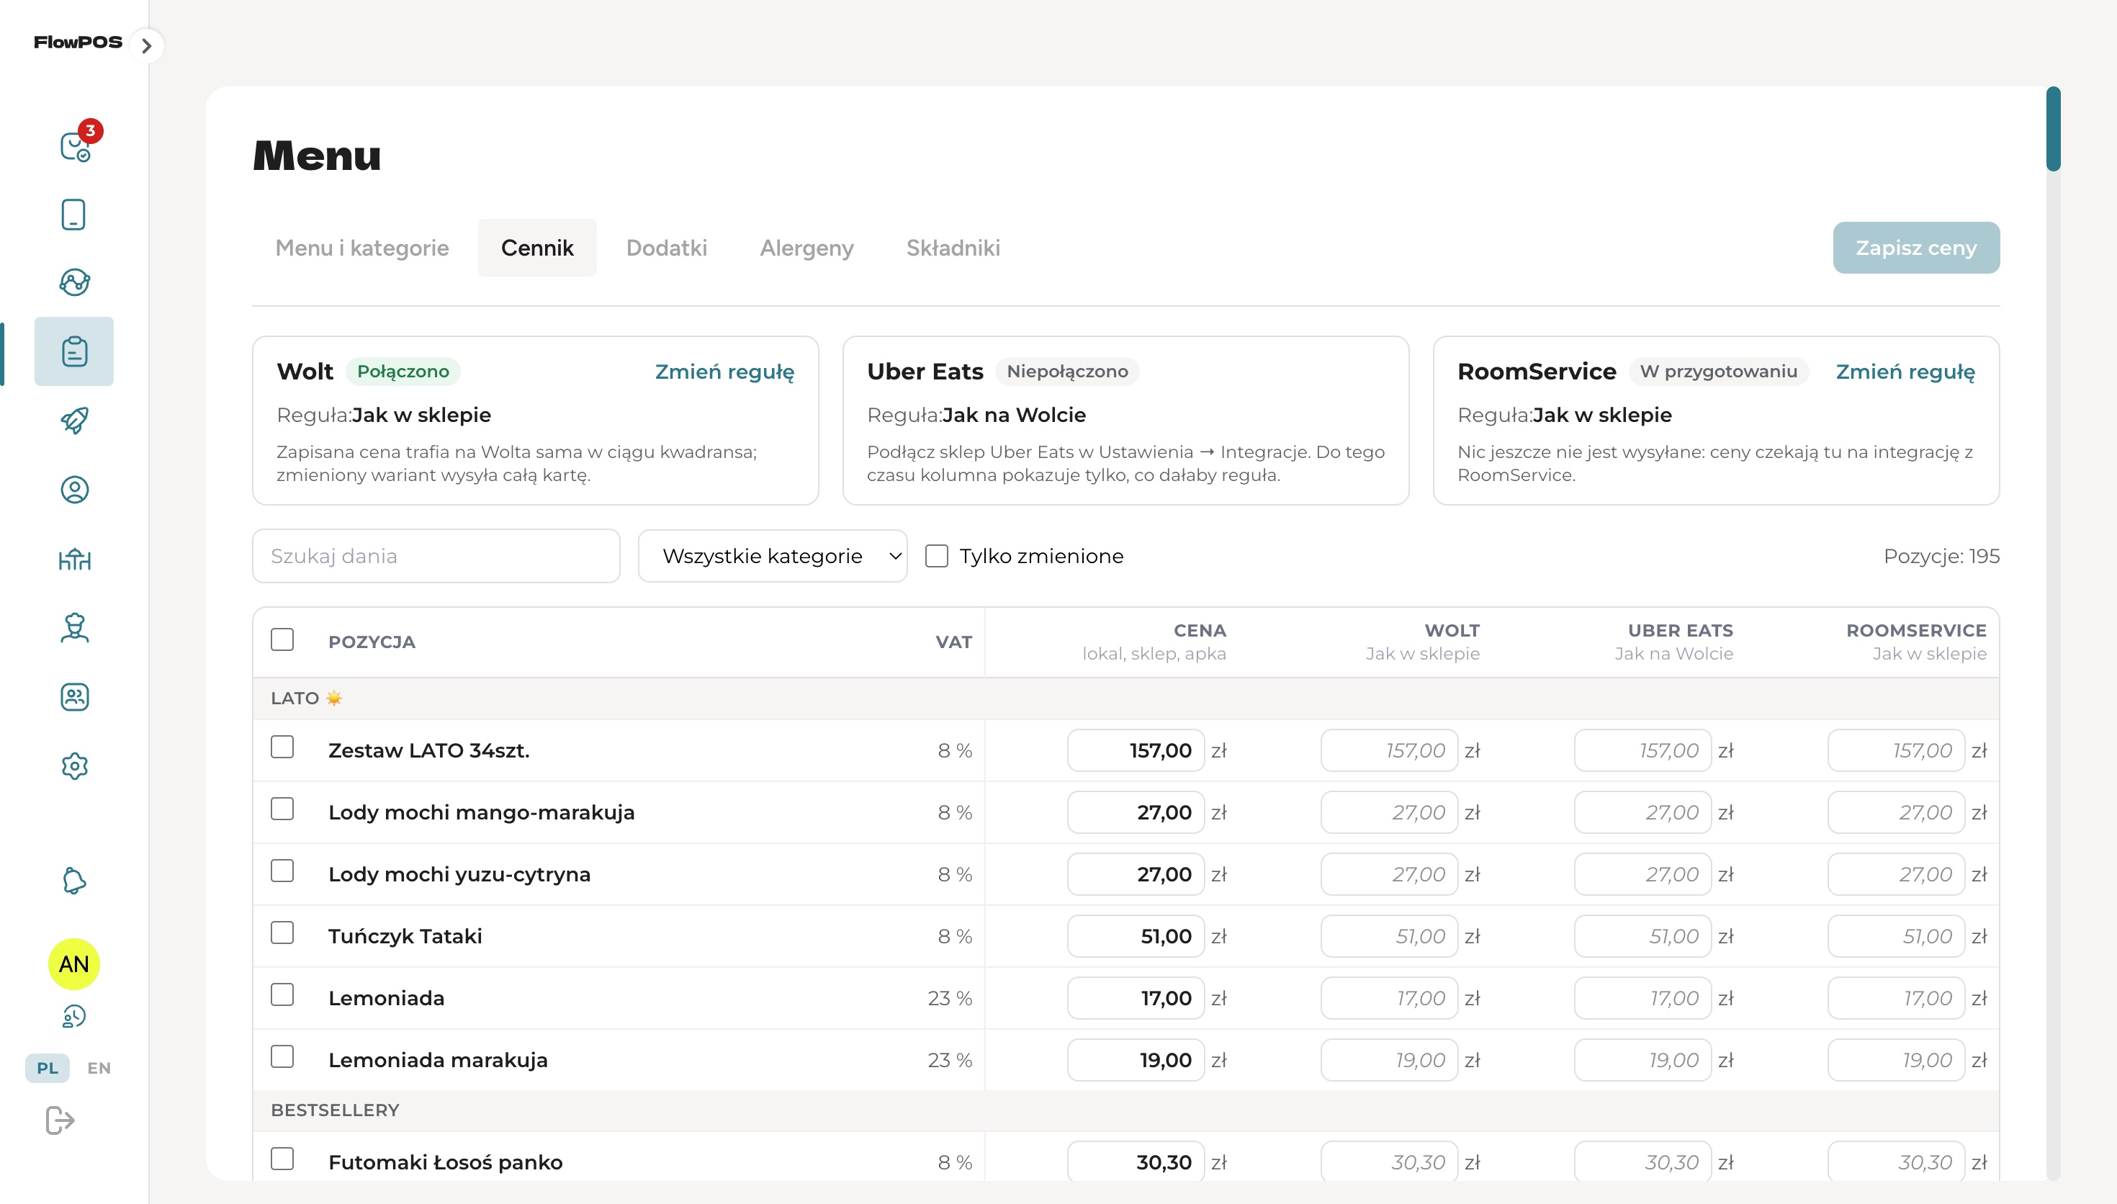The height and width of the screenshot is (1204, 2117).
Task: Click the page vertical scrollbar thumb
Action: (2052, 128)
